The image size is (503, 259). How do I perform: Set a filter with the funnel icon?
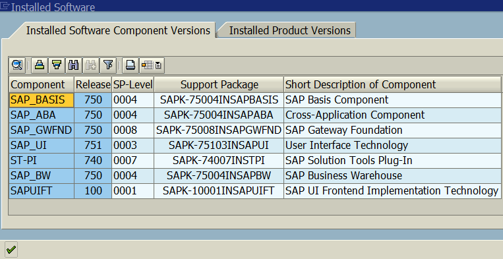tap(108, 65)
